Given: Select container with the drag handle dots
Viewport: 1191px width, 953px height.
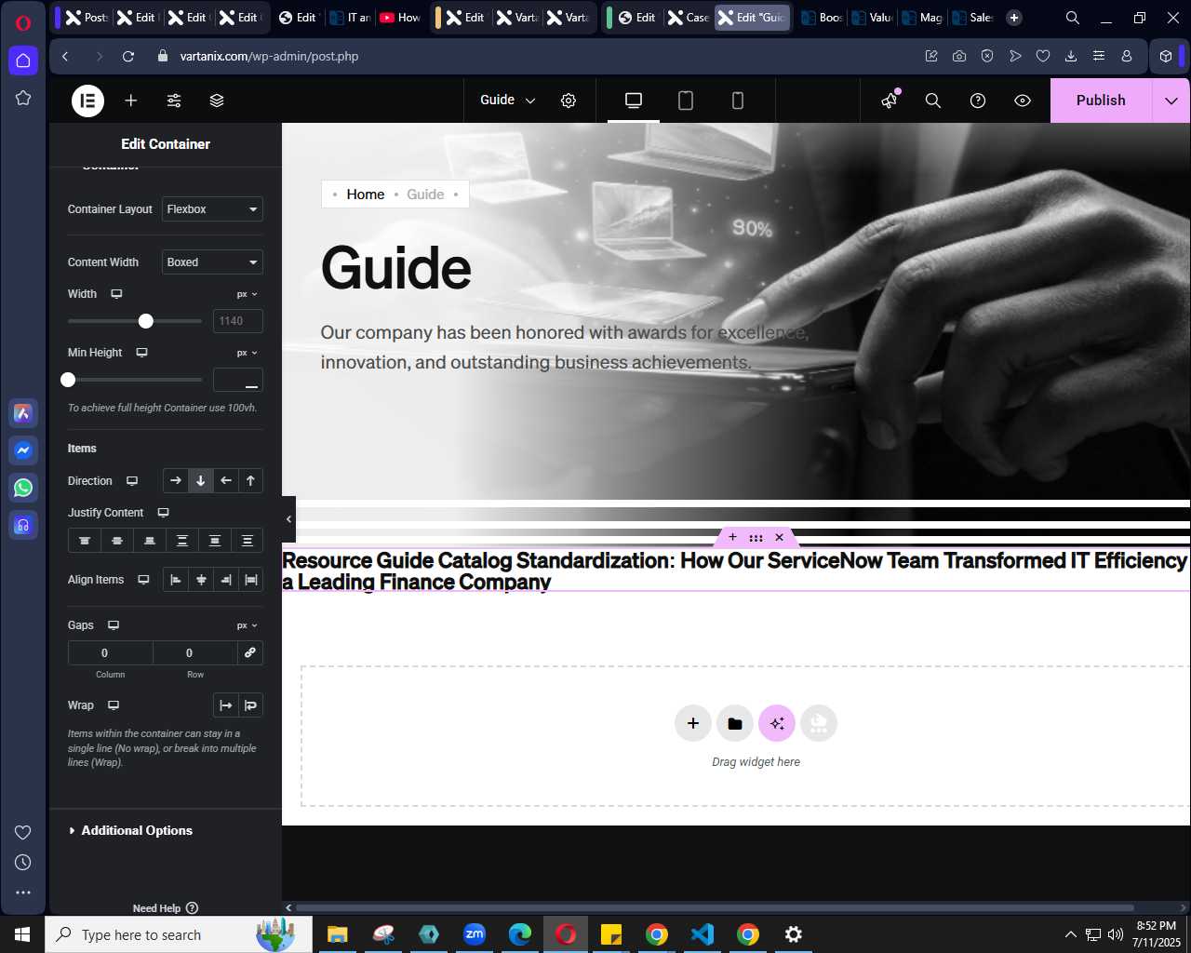Looking at the screenshot, I should [x=756, y=537].
